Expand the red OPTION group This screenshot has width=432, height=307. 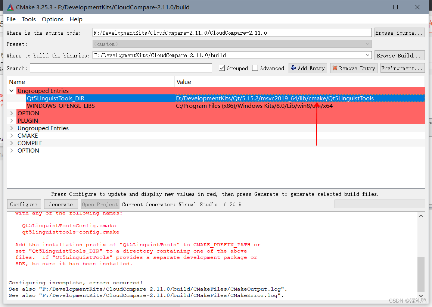tap(12, 113)
